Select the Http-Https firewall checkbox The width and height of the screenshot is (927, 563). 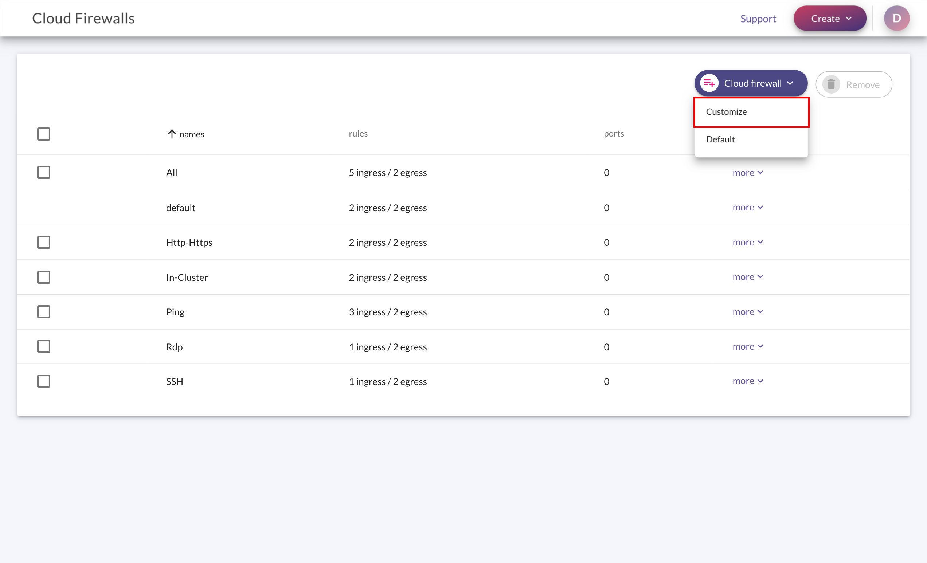[x=44, y=242]
